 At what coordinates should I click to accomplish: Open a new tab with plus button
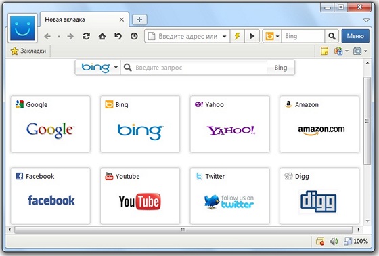click(x=139, y=20)
